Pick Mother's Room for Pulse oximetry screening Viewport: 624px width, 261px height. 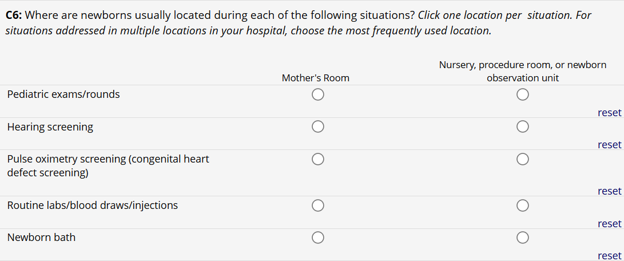pyautogui.click(x=318, y=159)
